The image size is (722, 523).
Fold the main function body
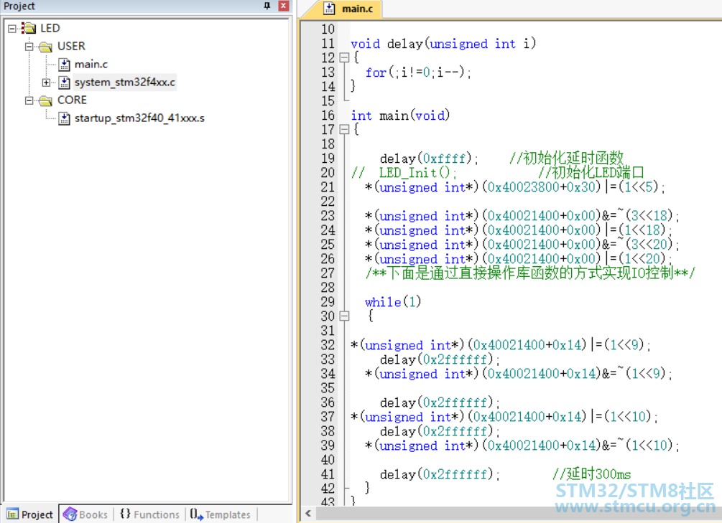pos(344,130)
